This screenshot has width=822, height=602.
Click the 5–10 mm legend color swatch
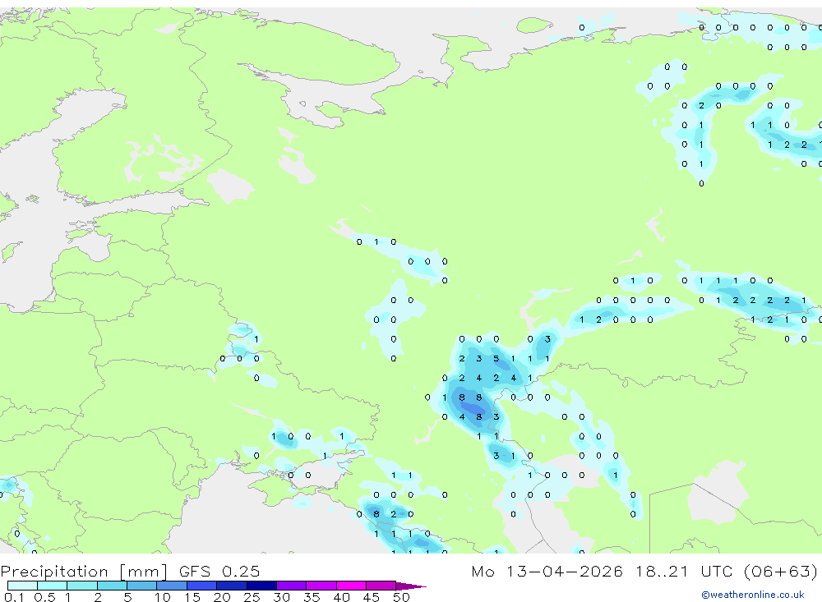pyautogui.click(x=142, y=586)
